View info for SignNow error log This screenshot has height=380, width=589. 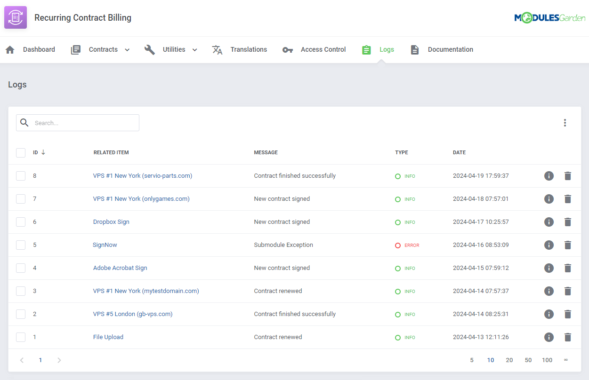(x=549, y=245)
